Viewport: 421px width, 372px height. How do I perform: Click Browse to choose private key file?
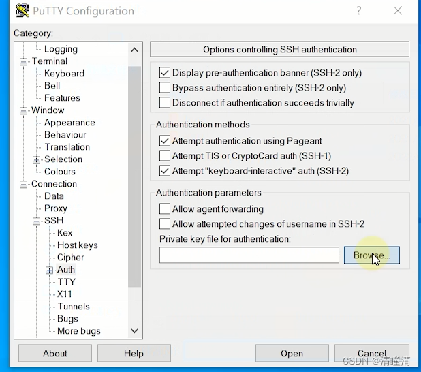pos(371,255)
